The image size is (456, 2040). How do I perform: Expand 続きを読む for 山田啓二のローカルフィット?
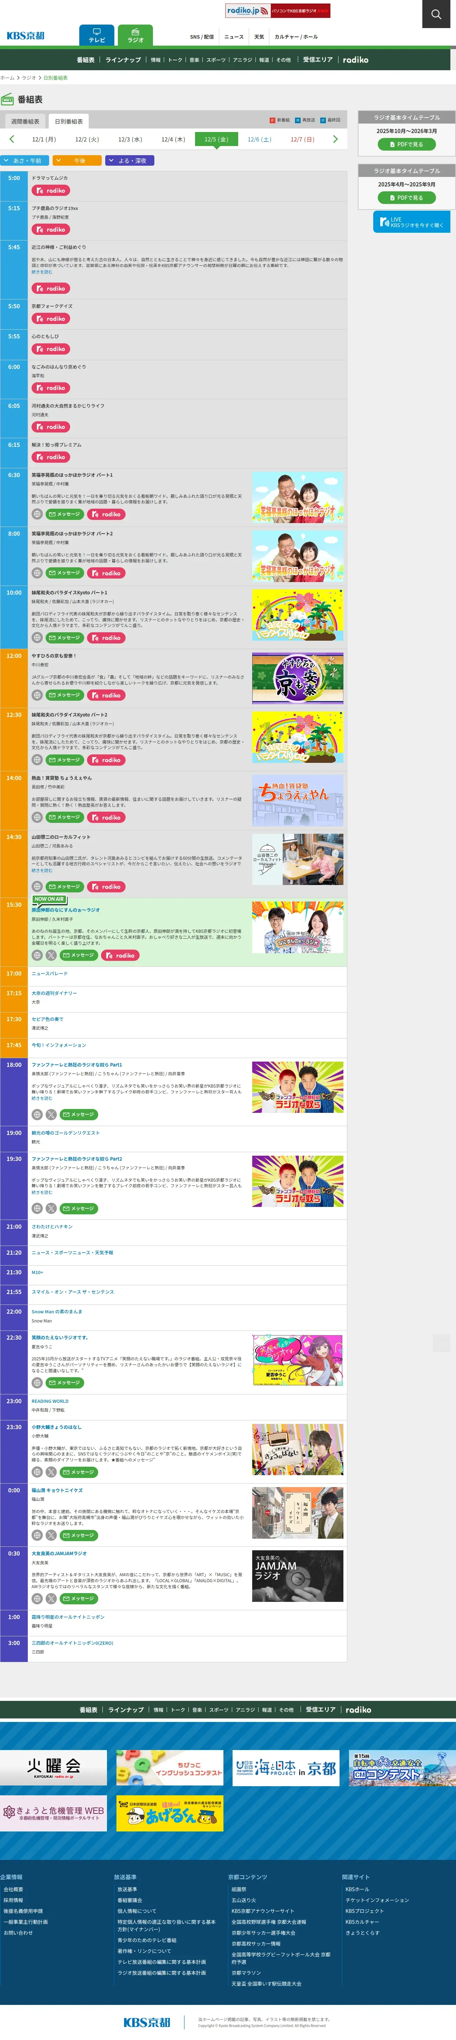pyautogui.click(x=42, y=870)
